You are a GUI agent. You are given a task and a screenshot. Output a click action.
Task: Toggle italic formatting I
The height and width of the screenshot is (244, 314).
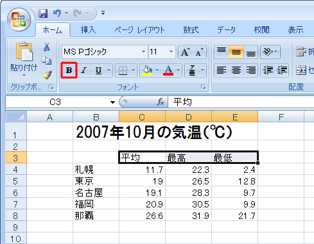pos(84,70)
